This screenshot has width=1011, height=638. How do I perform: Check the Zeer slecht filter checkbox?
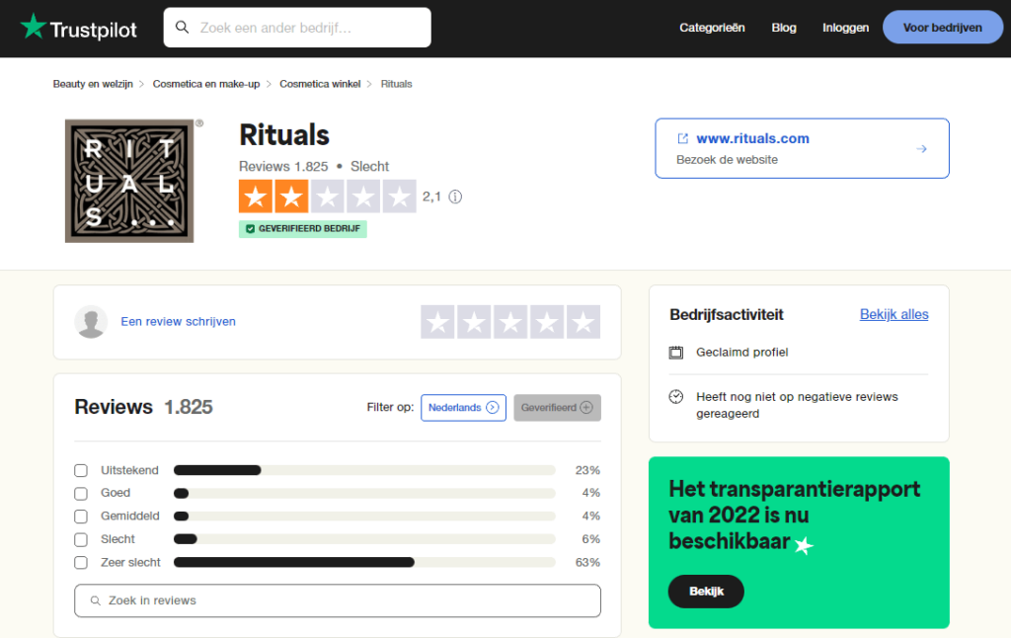[x=81, y=563]
